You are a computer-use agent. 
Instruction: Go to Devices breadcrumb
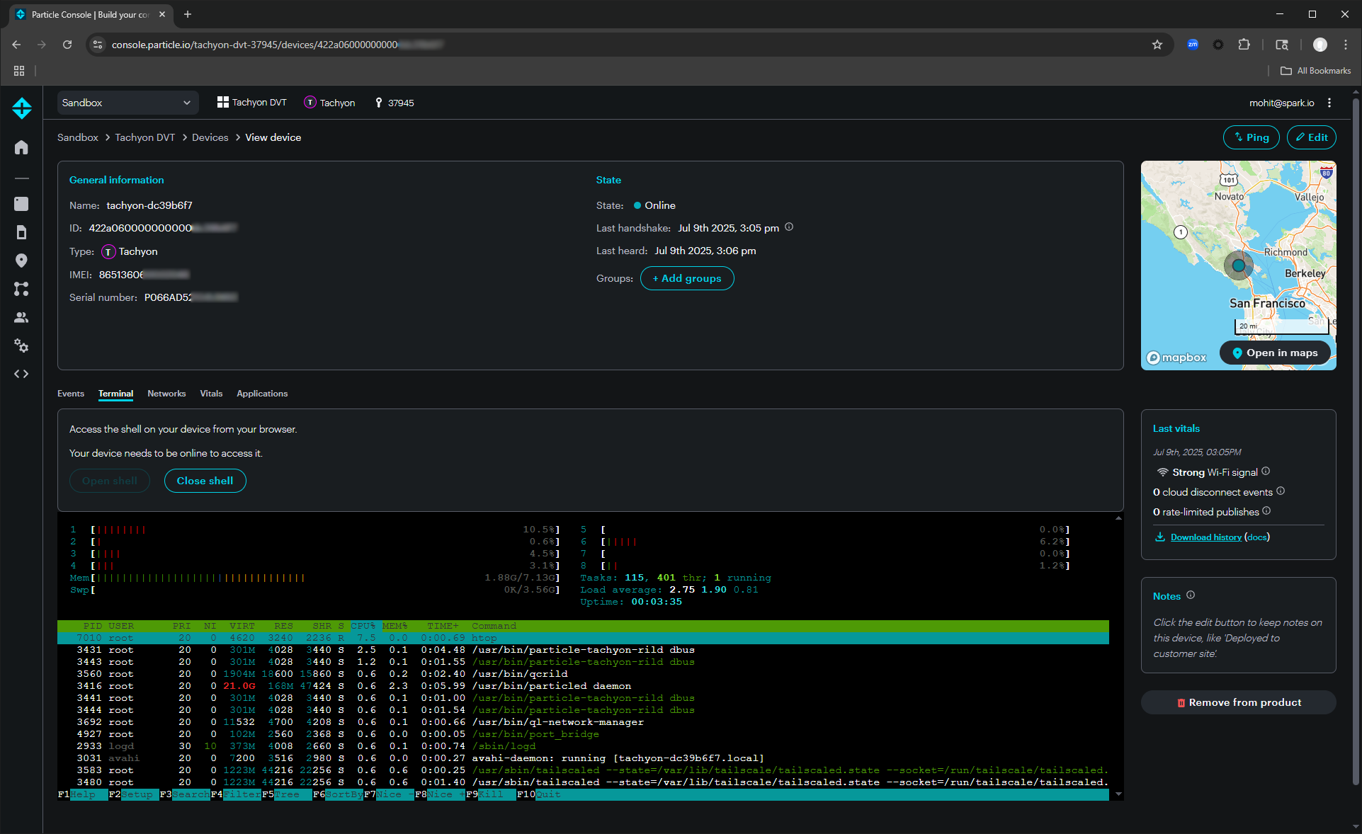[210, 137]
